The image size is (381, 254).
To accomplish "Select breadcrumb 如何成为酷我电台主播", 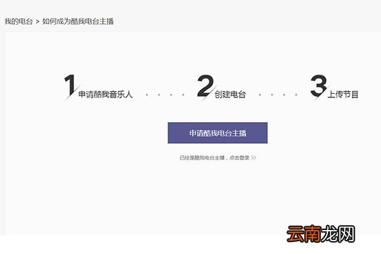I will pyautogui.click(x=78, y=21).
